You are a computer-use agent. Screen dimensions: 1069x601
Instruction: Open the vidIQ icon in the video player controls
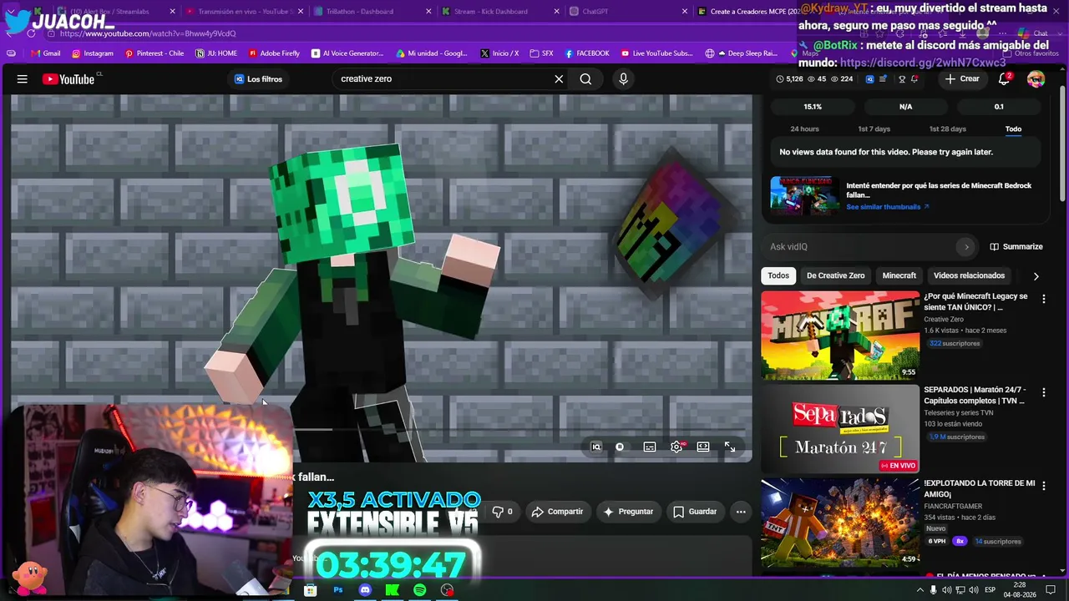click(x=596, y=447)
